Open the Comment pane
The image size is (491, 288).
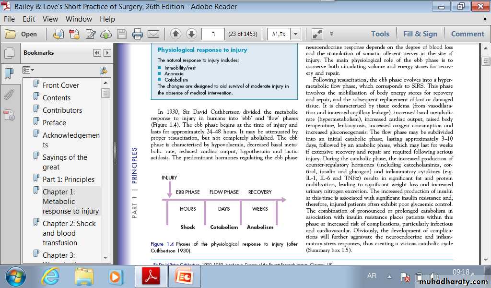(468, 34)
